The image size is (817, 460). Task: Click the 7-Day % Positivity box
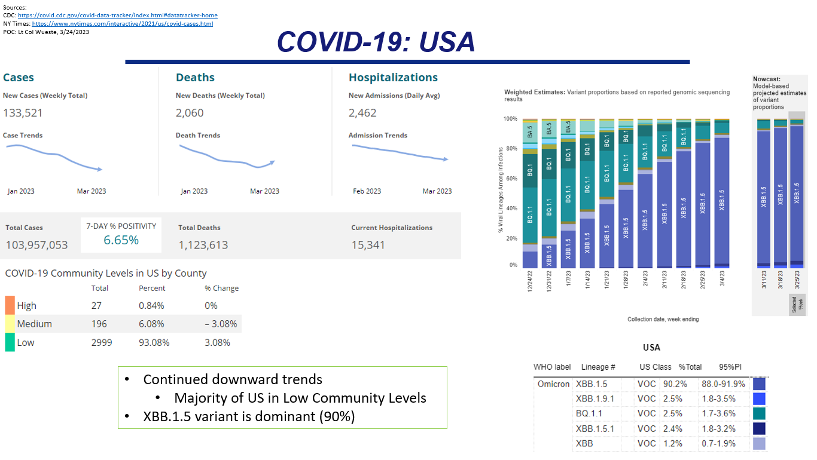121,234
